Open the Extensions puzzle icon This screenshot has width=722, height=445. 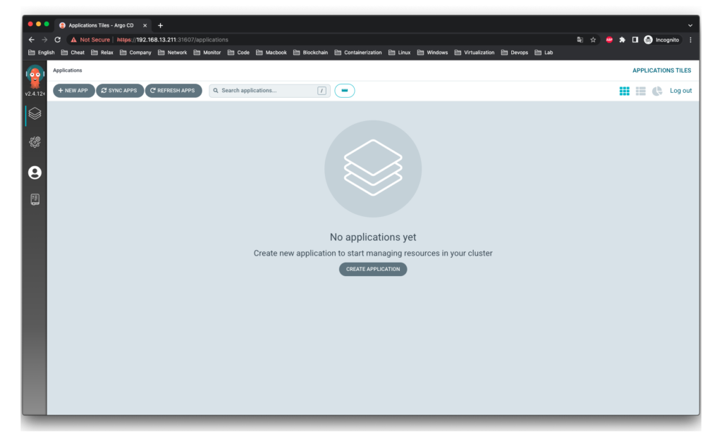click(x=622, y=40)
